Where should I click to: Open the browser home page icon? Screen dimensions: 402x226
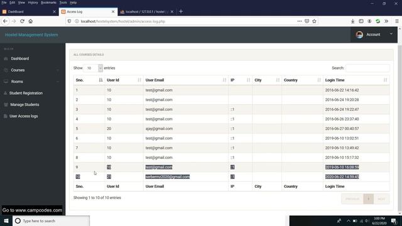(31, 21)
